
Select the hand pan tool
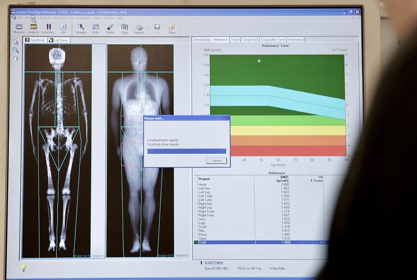coord(16,58)
